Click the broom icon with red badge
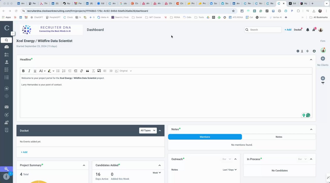 (x=314, y=29)
